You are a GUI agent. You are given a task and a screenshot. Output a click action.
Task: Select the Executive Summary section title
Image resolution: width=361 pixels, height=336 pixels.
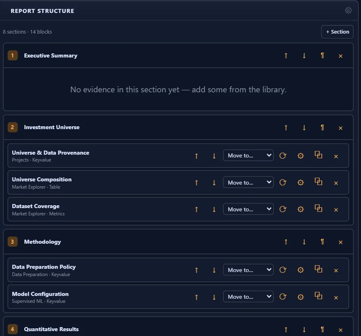point(51,56)
